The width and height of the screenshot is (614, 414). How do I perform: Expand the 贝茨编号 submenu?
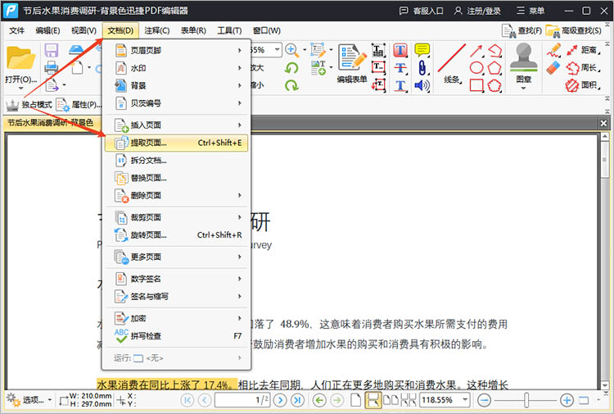tap(176, 103)
